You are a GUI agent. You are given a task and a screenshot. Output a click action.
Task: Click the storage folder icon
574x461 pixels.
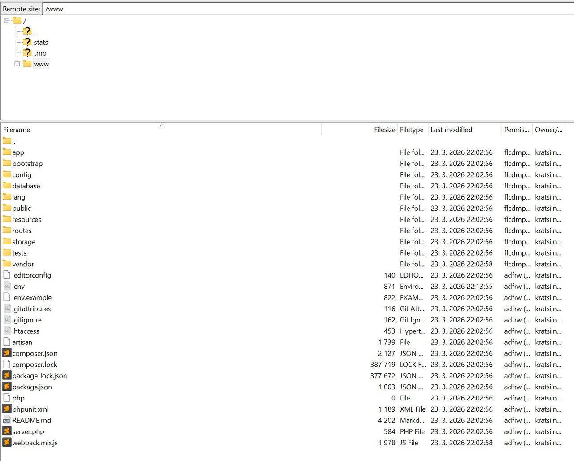click(7, 241)
